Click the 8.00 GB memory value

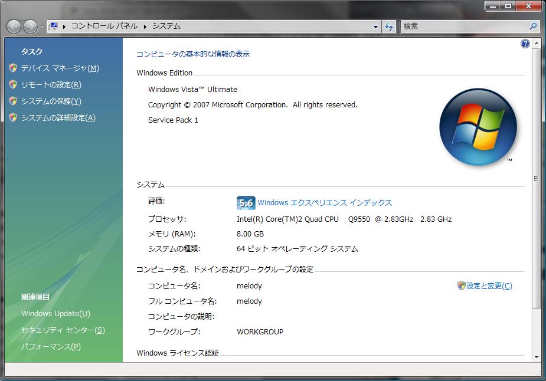tap(250, 234)
